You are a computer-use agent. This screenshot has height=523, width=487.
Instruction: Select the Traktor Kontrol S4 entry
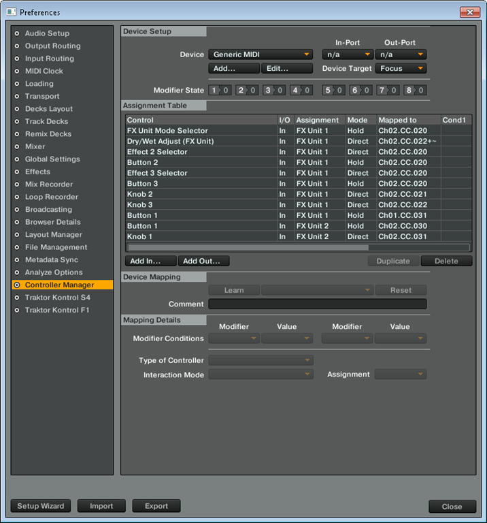[57, 298]
